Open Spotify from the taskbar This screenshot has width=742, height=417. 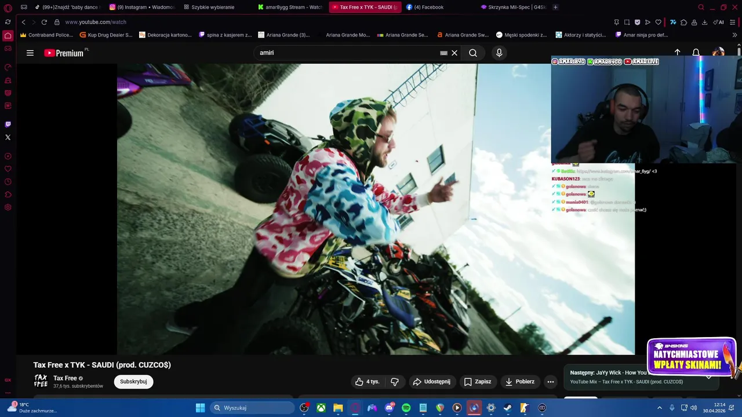pos(406,408)
